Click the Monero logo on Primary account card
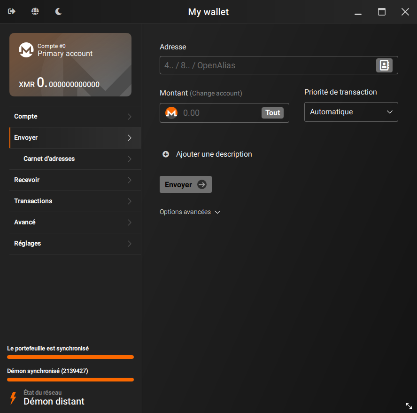The height and width of the screenshot is (413, 417). click(x=26, y=50)
